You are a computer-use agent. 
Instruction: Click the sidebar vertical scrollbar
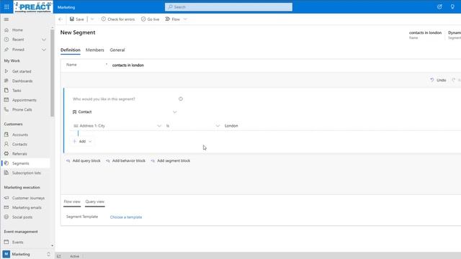(52, 73)
